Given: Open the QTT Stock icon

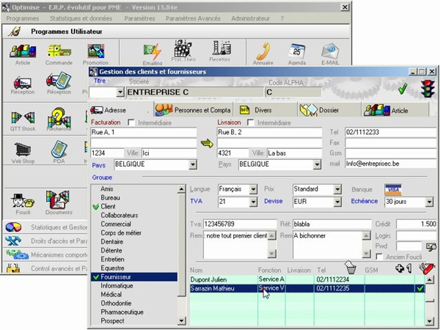Looking at the screenshot, I should 23,118.
